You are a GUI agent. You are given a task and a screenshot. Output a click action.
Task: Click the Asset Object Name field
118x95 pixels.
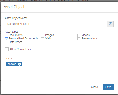pyautogui.click(x=56, y=24)
